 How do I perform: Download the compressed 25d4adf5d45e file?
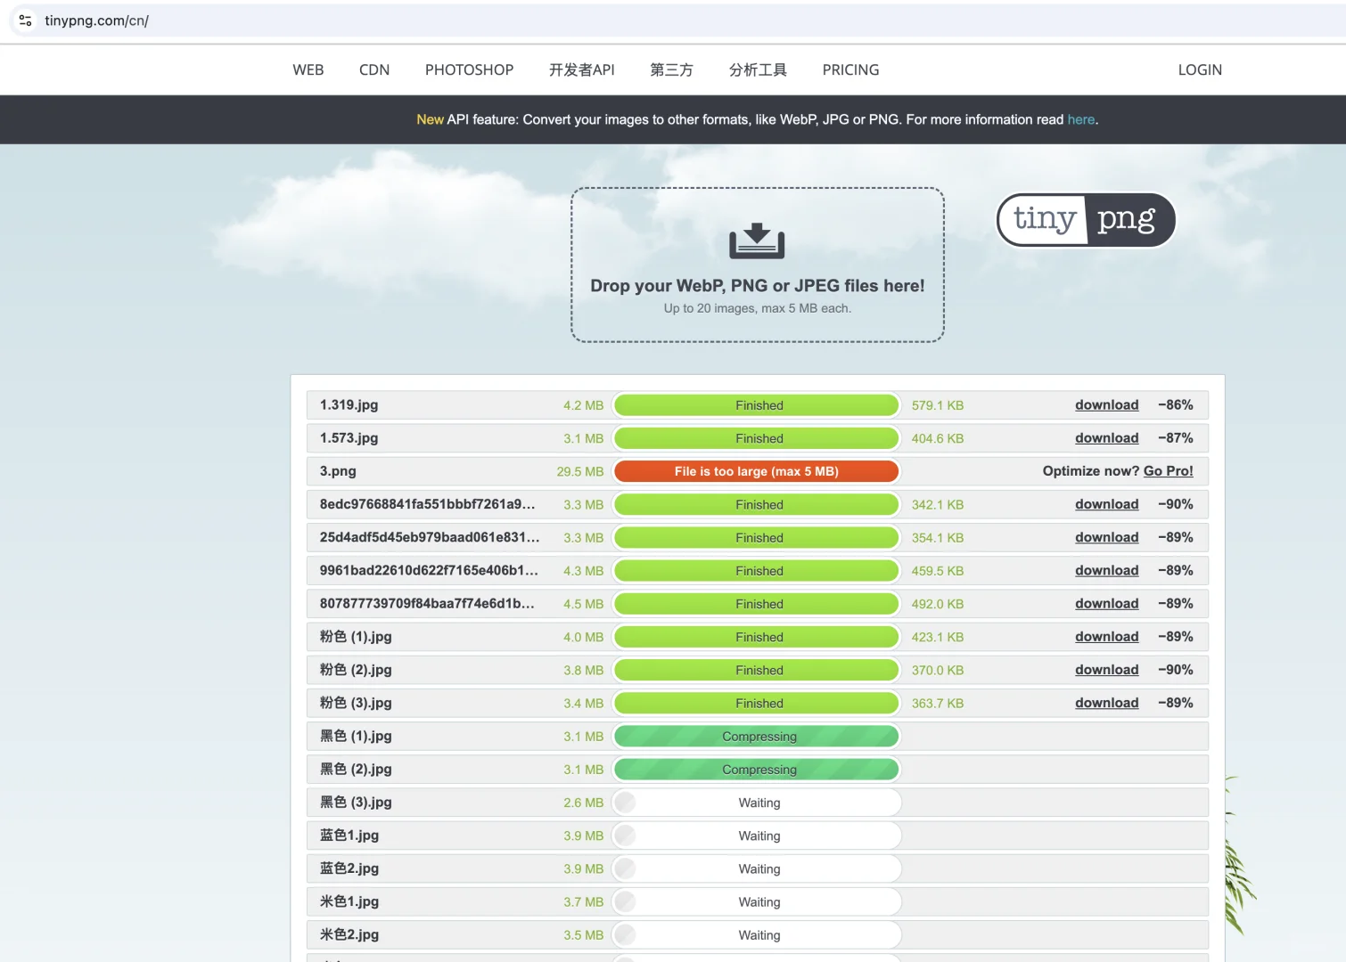pyautogui.click(x=1107, y=537)
